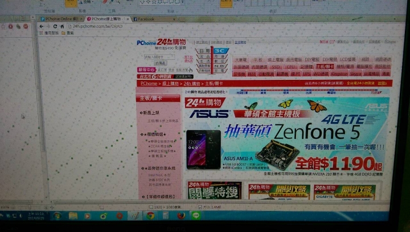Select the 日用 department tab
The width and height of the screenshot is (410, 232).
point(204,51)
